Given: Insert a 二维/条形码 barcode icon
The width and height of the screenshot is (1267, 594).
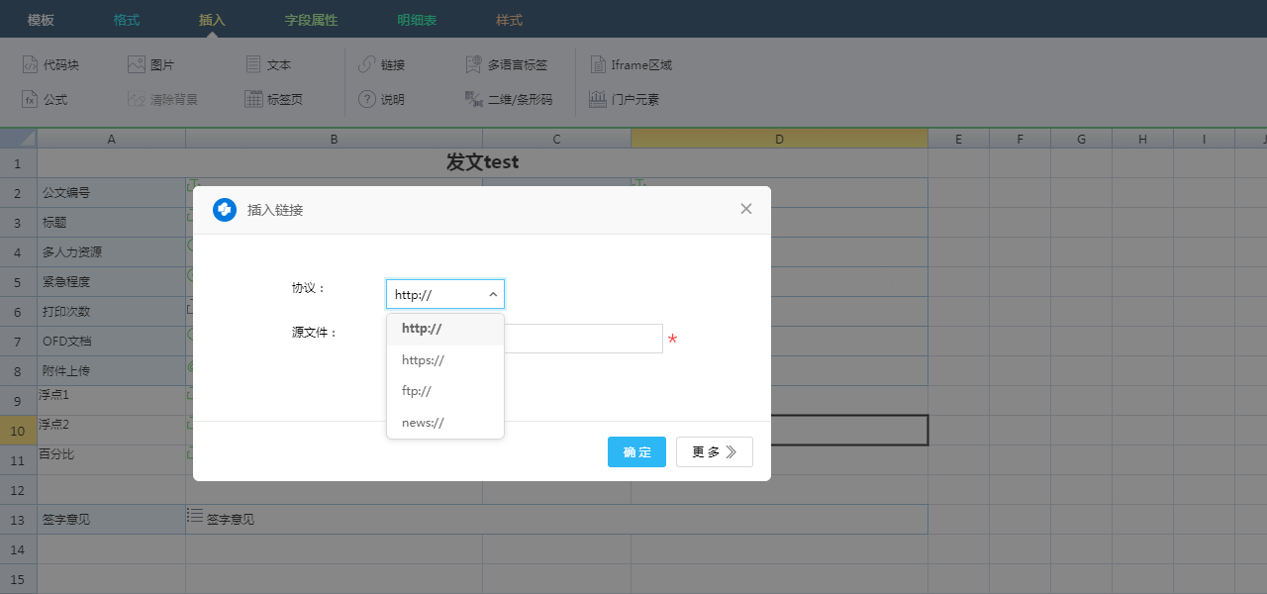Looking at the screenshot, I should [474, 100].
